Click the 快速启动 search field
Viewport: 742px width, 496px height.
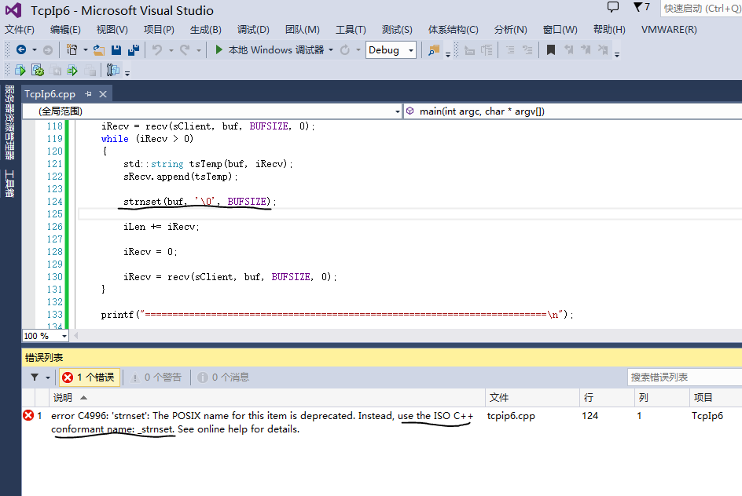click(701, 9)
